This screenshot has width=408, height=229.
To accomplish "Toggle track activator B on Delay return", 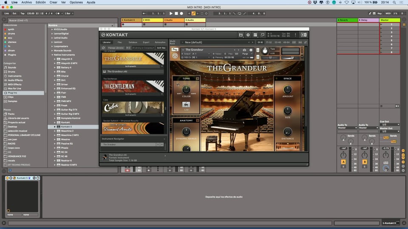I will click(365, 162).
